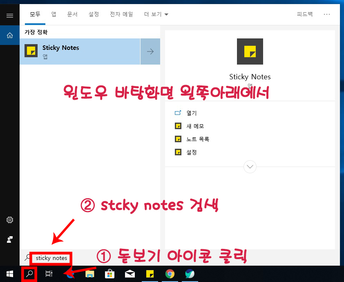Viewport: 344px width, 282px height.
Task: Choose 새 메모 action
Action: pos(195,126)
